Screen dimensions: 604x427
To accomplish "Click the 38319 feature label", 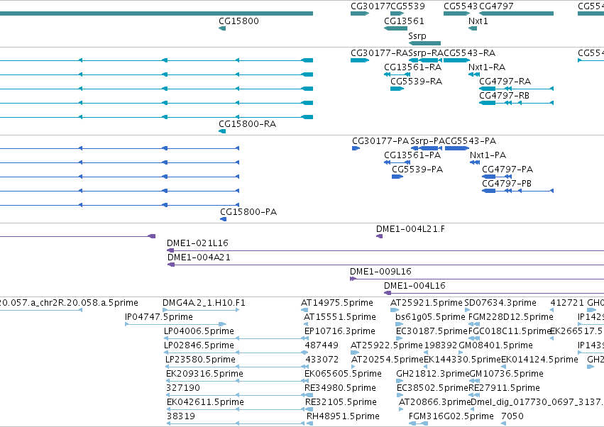I will tap(181, 416).
